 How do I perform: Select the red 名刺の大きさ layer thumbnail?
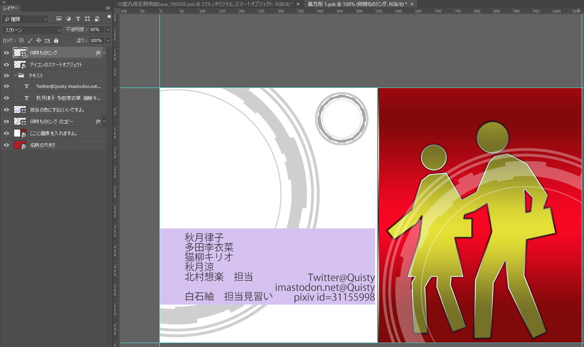click(x=20, y=145)
